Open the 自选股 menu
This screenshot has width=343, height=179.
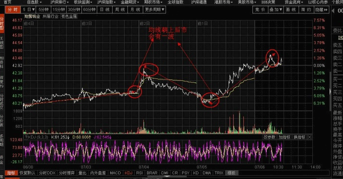pos(34,2)
